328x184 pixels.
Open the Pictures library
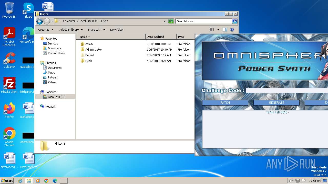pyautogui.click(x=53, y=77)
